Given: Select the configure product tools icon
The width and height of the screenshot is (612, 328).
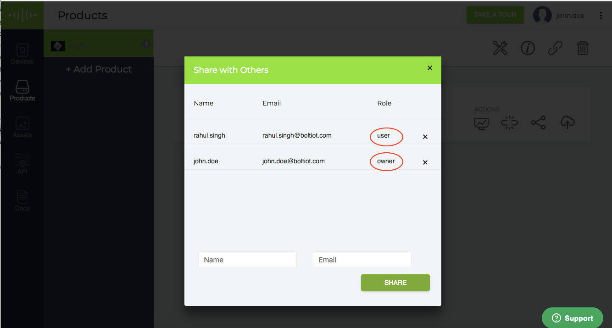Looking at the screenshot, I should tap(500, 48).
